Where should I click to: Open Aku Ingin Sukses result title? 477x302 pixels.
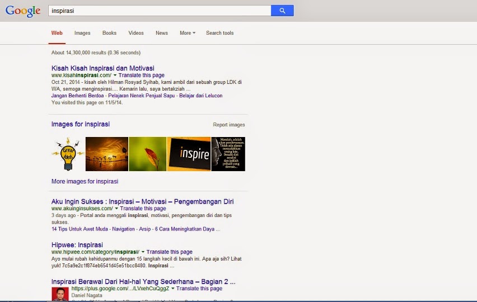[142, 201]
